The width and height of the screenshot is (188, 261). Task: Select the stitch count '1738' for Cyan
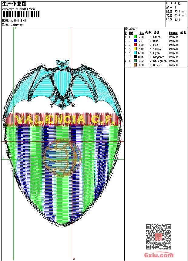[x=141, y=53]
